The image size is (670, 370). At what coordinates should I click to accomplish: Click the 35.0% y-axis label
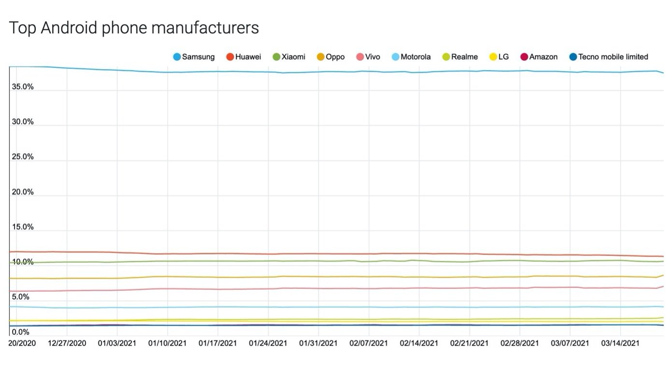point(23,87)
